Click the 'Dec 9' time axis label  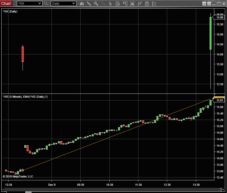(52, 185)
